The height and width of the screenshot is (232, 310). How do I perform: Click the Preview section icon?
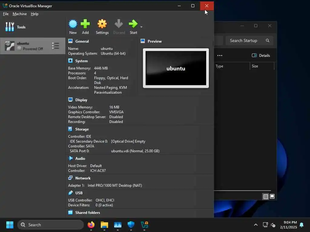(x=143, y=41)
